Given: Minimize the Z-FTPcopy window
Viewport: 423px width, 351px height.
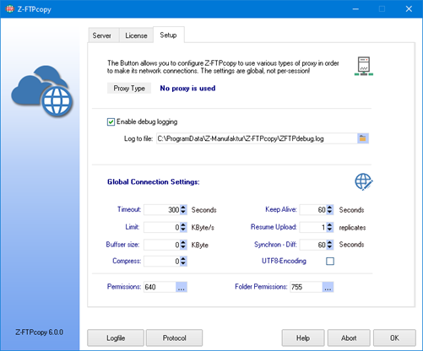Looking at the screenshot, I should click(355, 9).
